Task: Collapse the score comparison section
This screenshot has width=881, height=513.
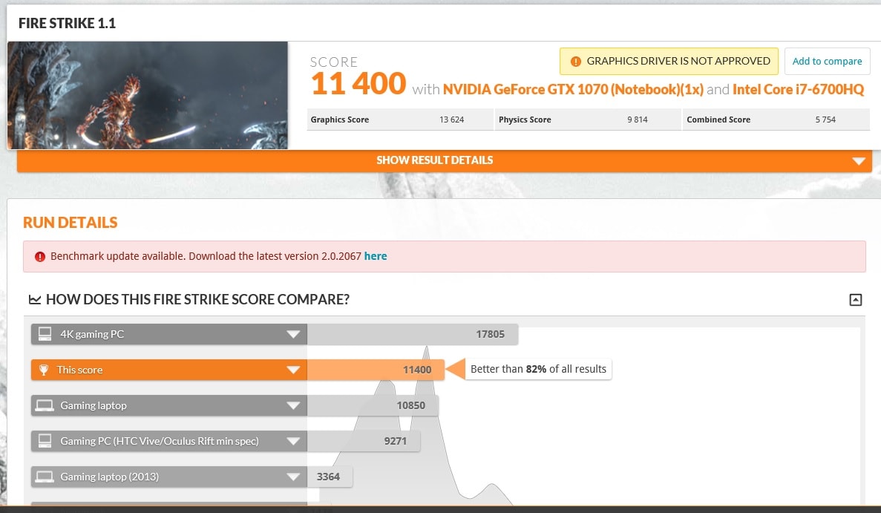Action: [855, 300]
